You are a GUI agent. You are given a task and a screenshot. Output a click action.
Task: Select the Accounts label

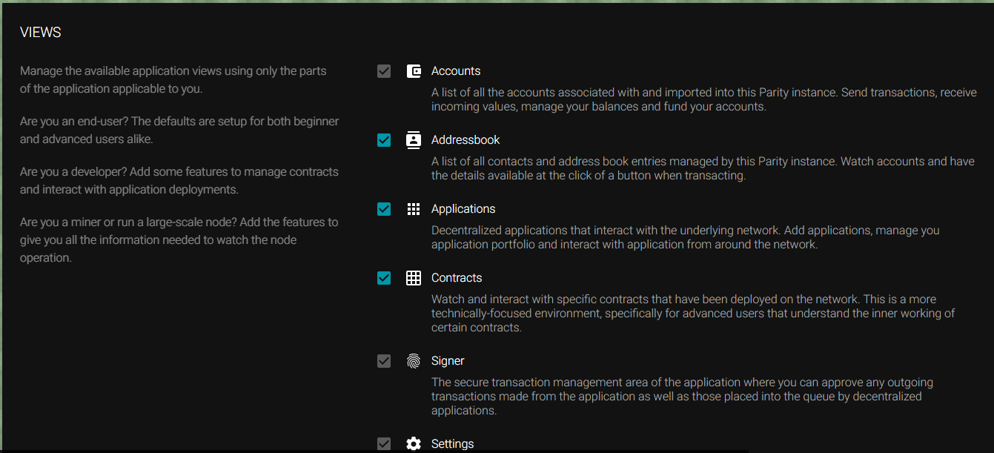pos(456,71)
